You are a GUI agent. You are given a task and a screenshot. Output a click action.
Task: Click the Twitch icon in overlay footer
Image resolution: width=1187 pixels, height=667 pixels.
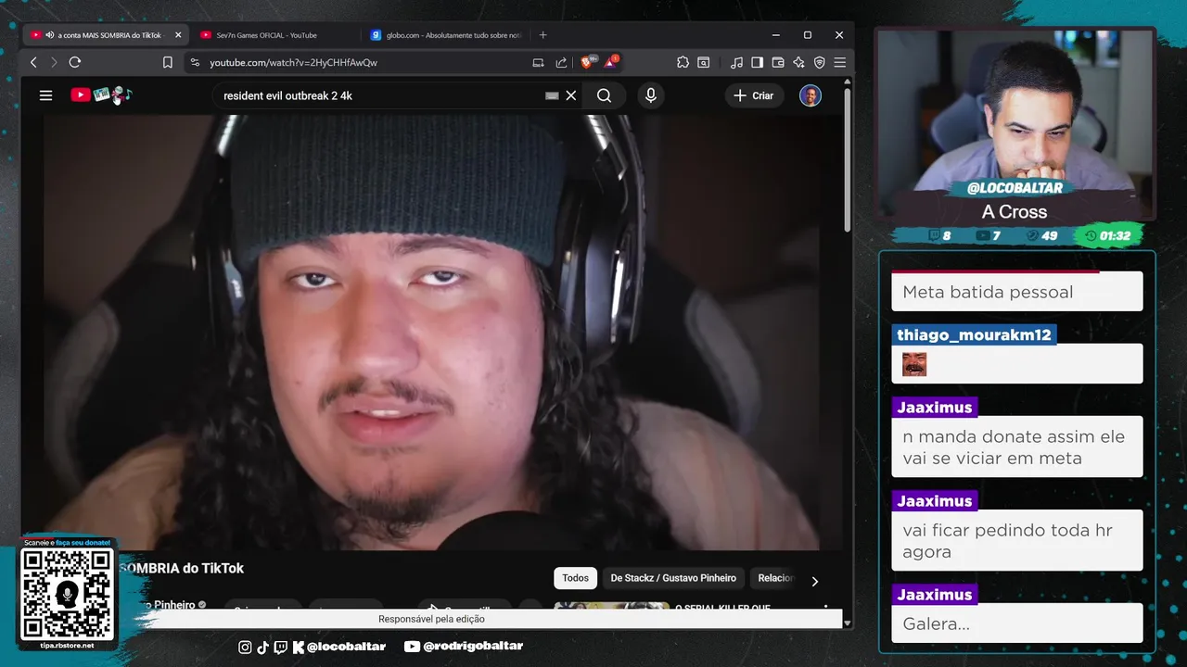(x=281, y=647)
